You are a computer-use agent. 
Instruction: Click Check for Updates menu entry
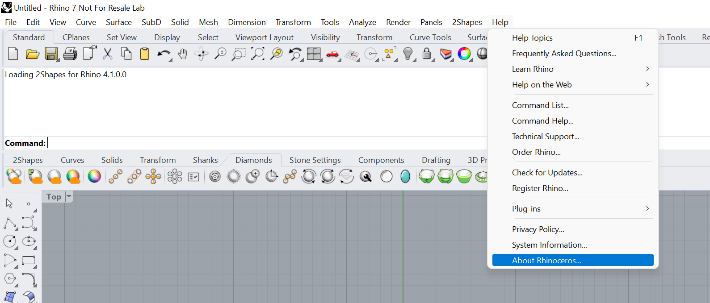[x=547, y=173]
